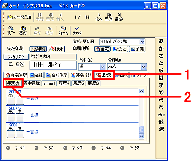Toggle 受 received box for 2007亥
This screenshot has height=161, width=195.
click(20, 118)
